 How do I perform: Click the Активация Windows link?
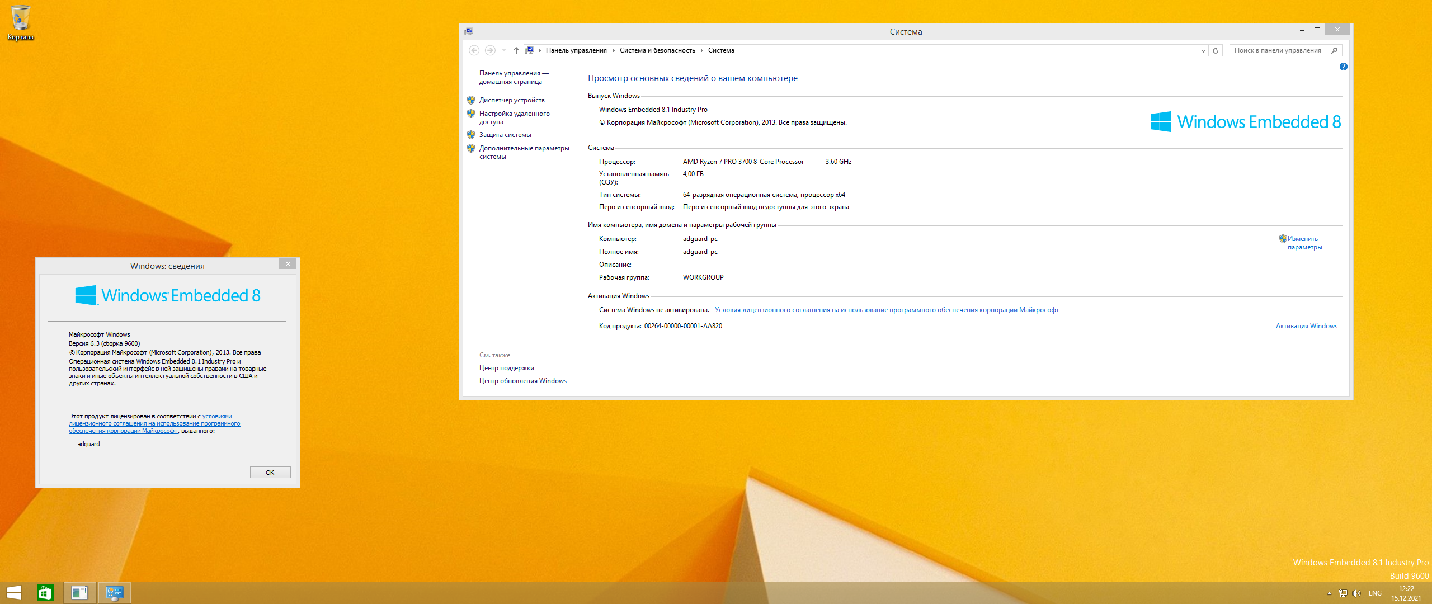click(1306, 326)
